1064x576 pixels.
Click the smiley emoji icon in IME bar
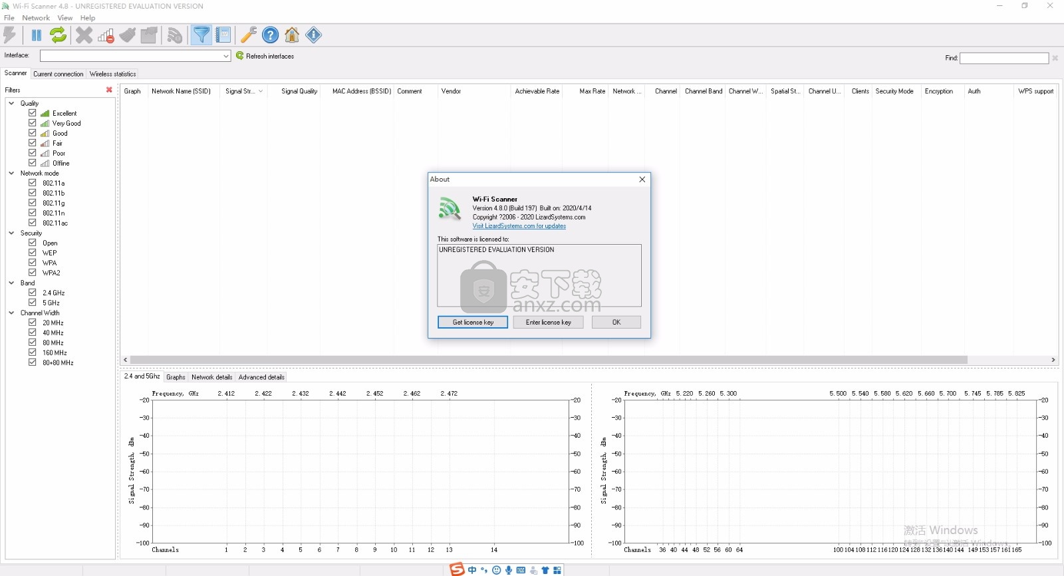coord(496,570)
